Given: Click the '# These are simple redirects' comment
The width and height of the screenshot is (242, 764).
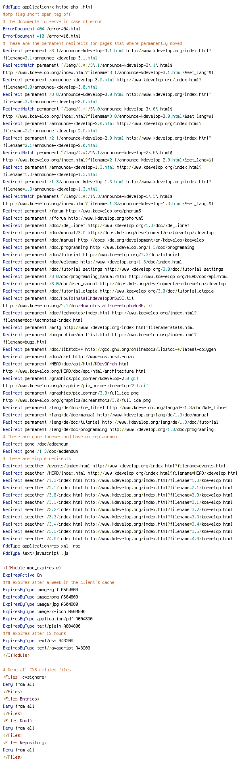Looking at the screenshot, I should (x=37, y=458).
